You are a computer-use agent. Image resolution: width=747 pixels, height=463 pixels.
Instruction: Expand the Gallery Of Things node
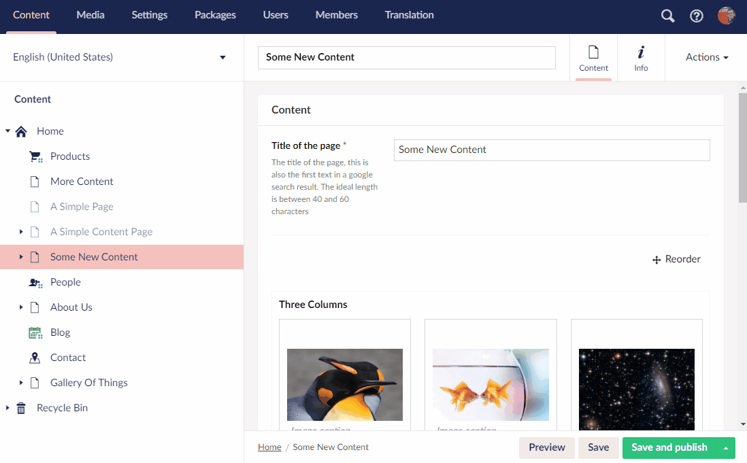click(x=21, y=383)
